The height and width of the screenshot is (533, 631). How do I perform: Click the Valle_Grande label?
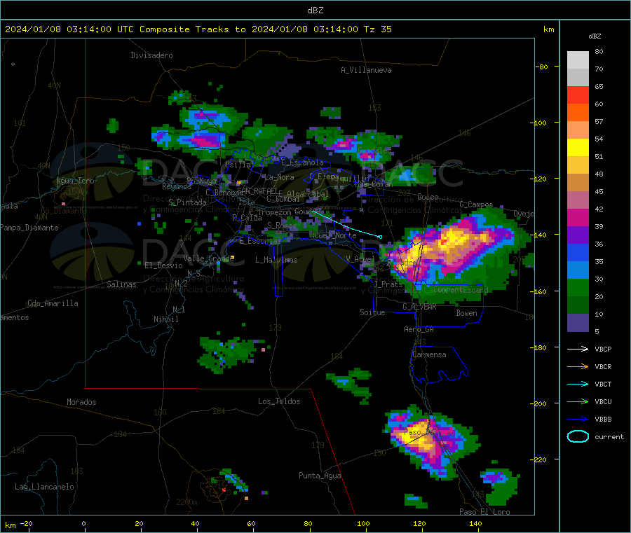tap(208, 258)
